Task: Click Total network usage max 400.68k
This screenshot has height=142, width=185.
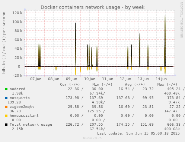Action: [x=172, y=129]
